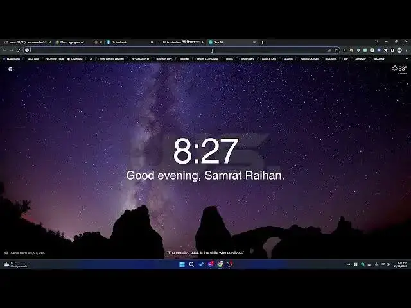Open the Music bookmark folder
The image size is (411, 308).
(227, 58)
